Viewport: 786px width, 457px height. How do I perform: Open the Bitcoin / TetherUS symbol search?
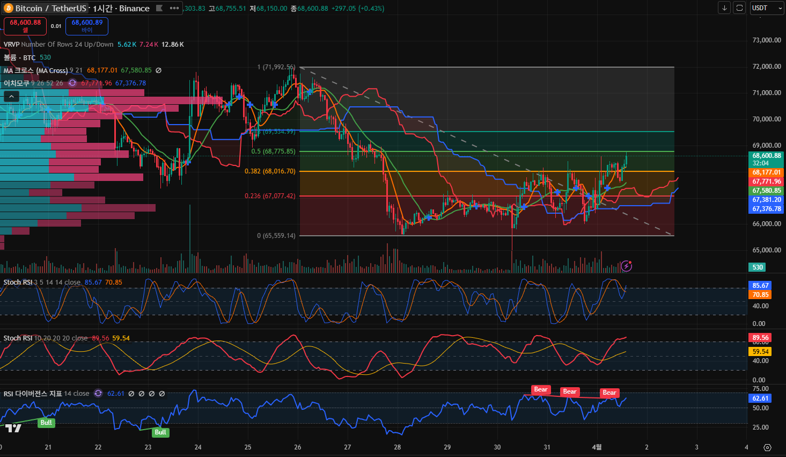pos(51,9)
